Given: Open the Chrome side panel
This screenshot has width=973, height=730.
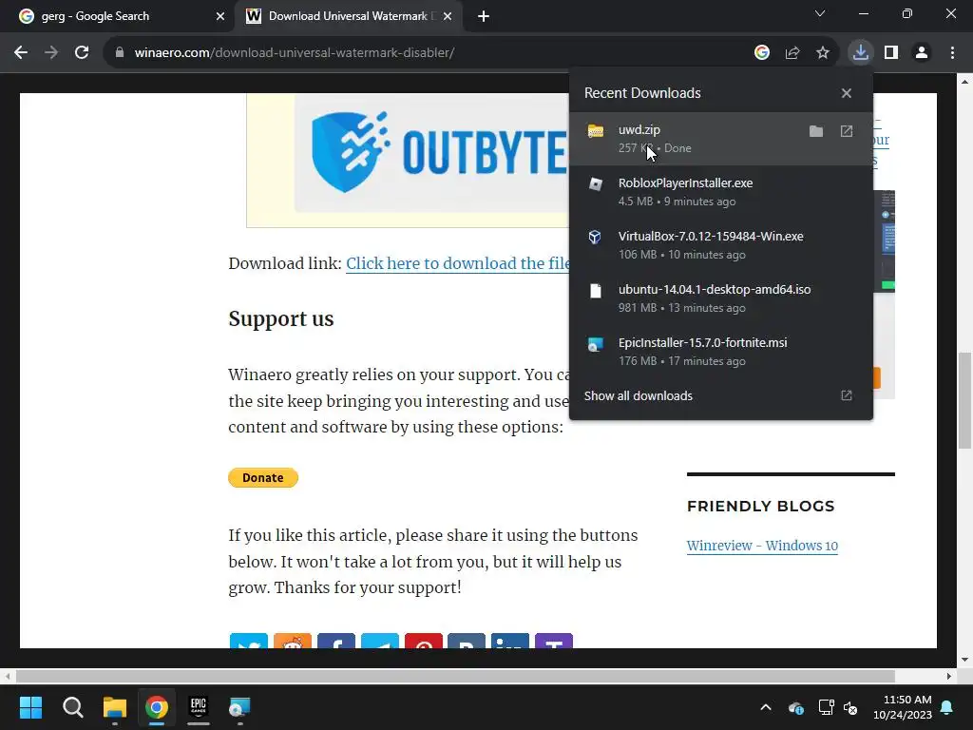Looking at the screenshot, I should point(891,53).
